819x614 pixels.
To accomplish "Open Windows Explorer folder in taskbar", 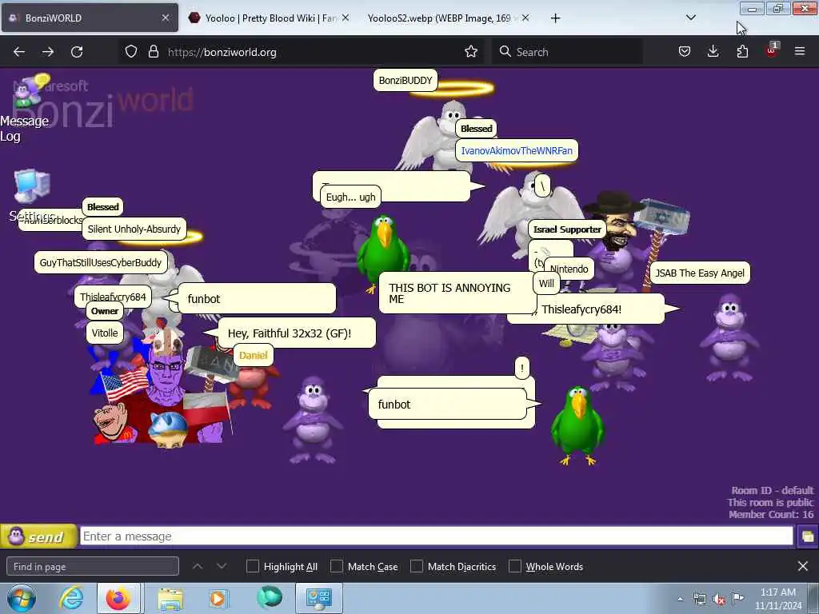I will click(x=170, y=598).
